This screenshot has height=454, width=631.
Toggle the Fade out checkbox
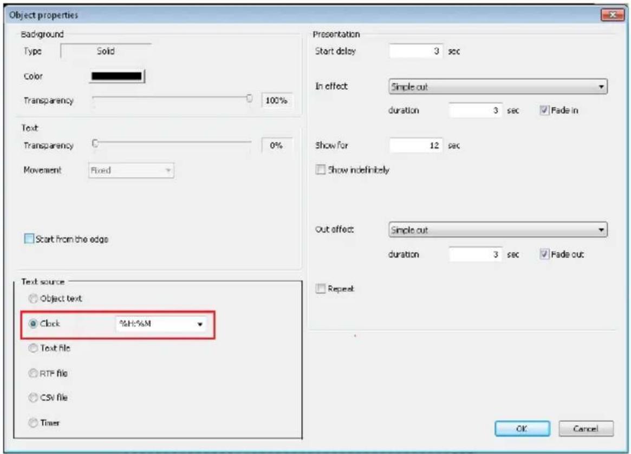tap(544, 254)
